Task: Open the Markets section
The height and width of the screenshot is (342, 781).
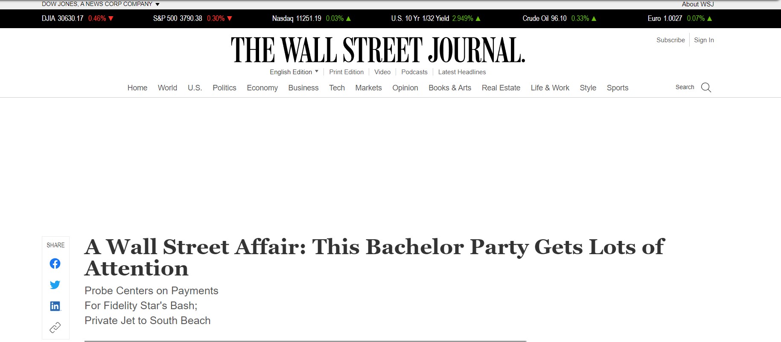Action: [368, 88]
